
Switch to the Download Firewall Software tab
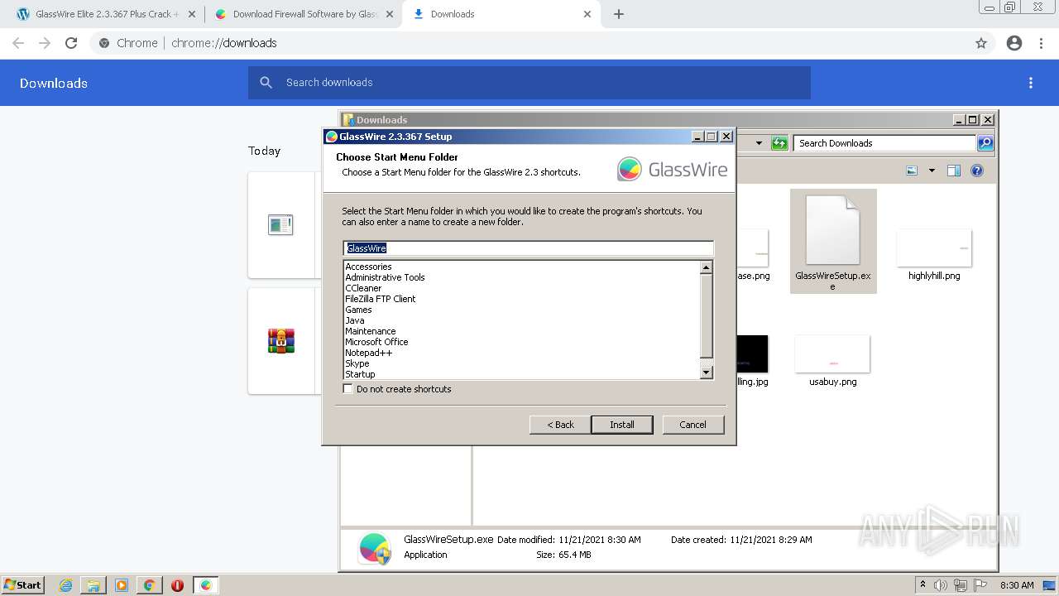click(303, 14)
